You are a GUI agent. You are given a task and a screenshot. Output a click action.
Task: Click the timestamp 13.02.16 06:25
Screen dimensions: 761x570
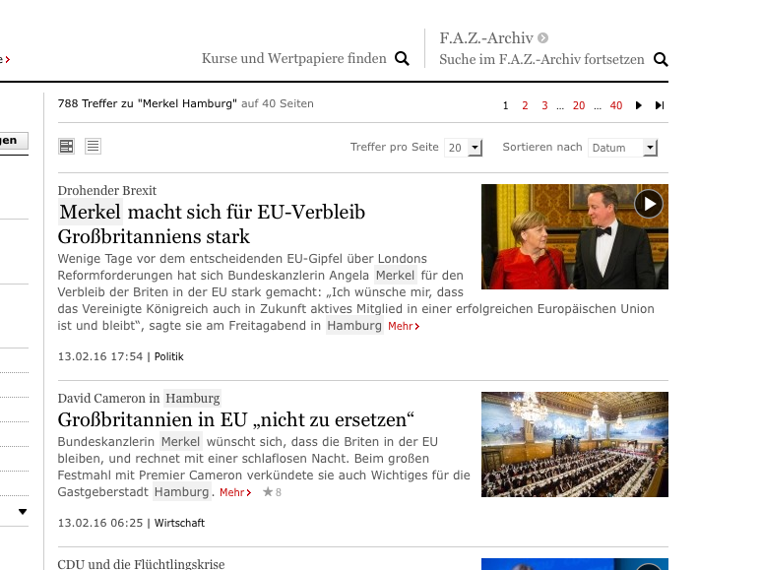click(100, 523)
